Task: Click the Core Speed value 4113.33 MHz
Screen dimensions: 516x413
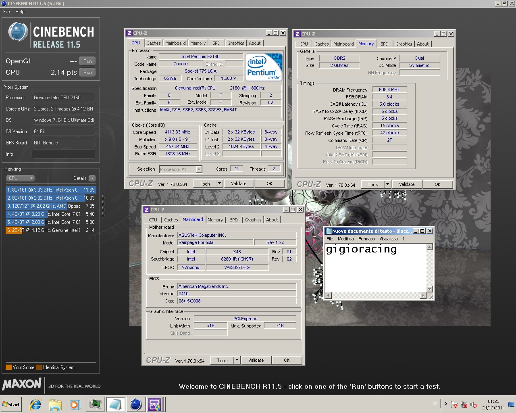Action: (x=177, y=132)
